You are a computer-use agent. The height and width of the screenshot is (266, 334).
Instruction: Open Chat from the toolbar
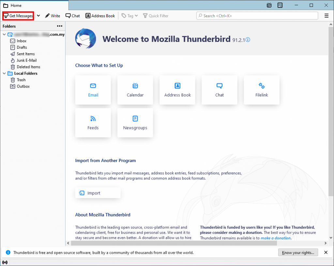click(73, 16)
